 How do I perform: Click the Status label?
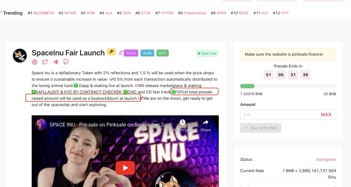click(x=246, y=160)
